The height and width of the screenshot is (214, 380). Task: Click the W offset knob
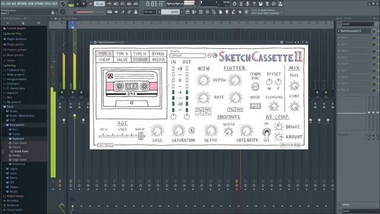point(269,82)
